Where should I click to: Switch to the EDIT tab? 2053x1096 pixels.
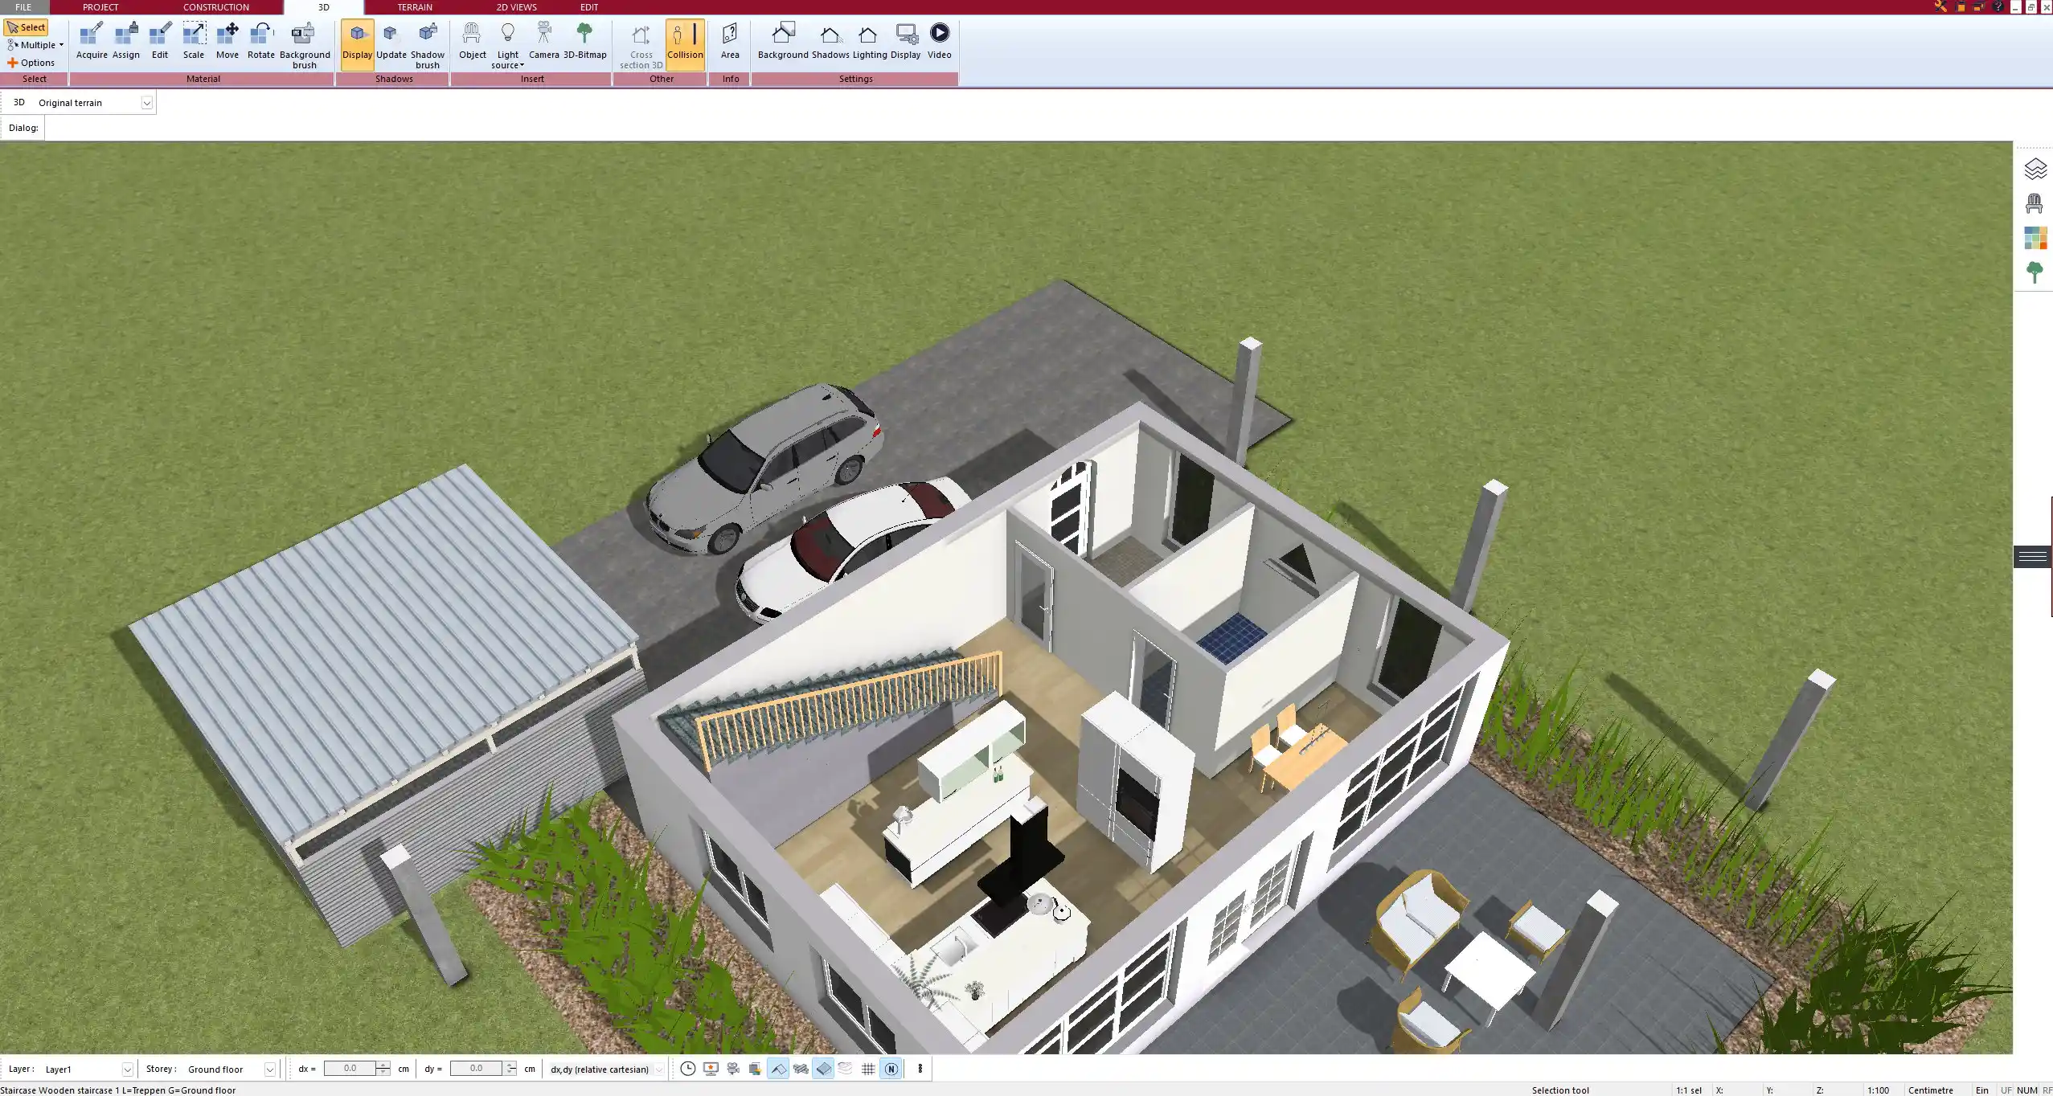589,7
